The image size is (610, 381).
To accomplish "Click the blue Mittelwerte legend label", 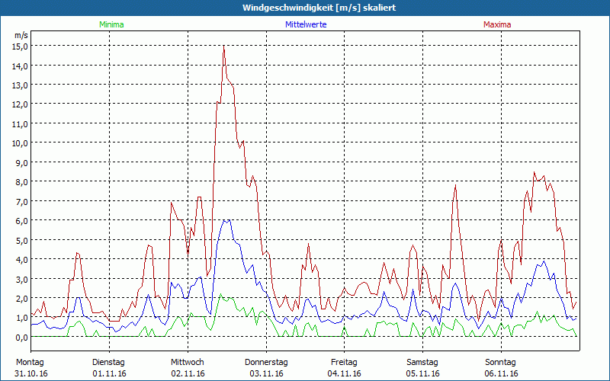I will [306, 24].
